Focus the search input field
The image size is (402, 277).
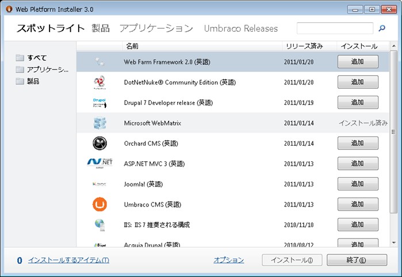[x=335, y=28]
